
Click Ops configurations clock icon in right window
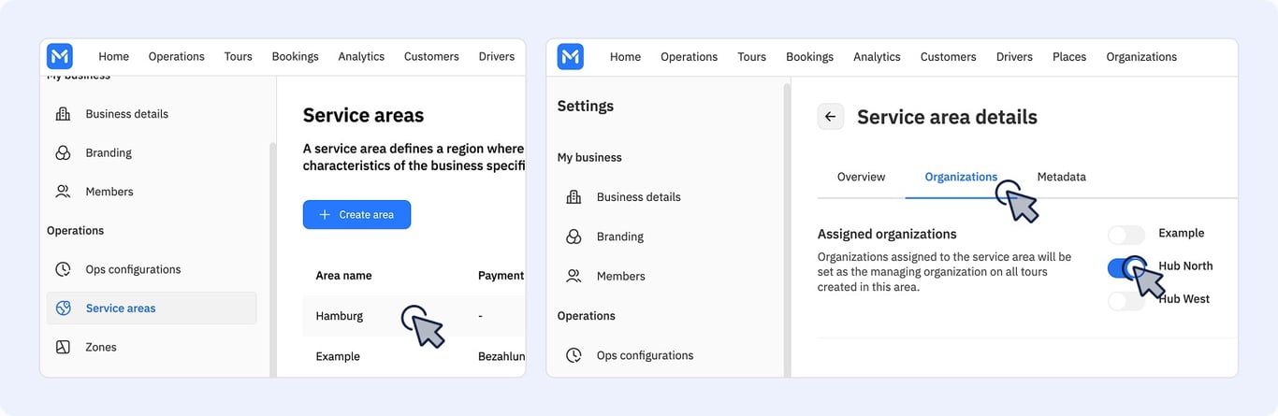[x=574, y=355]
